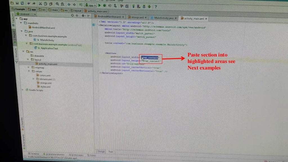Click the Debug app bug icon
The image size is (288, 162).
(x=105, y=6)
